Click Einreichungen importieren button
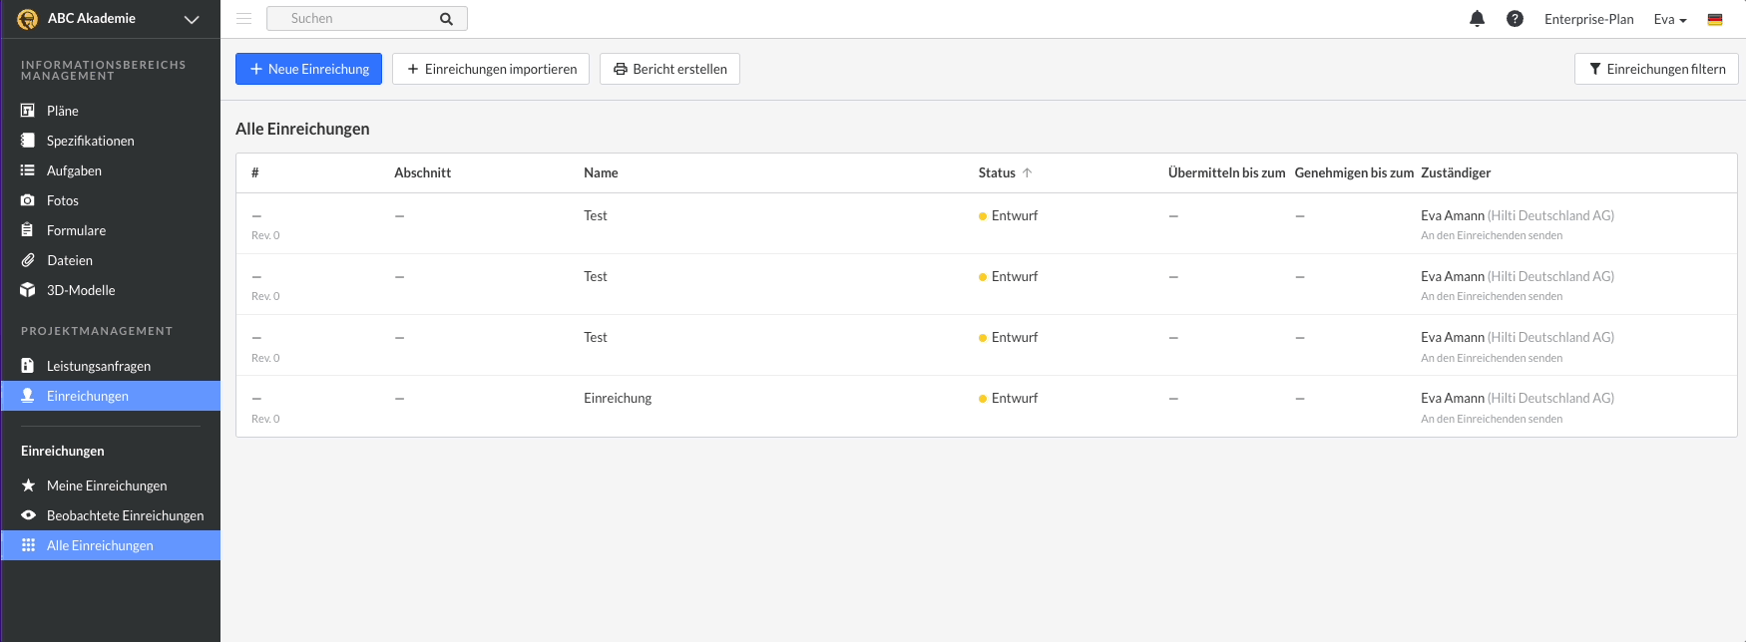This screenshot has height=642, width=1746. click(491, 69)
